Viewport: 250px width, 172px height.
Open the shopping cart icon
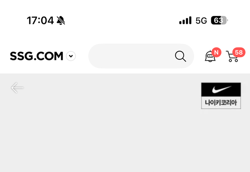click(232, 56)
